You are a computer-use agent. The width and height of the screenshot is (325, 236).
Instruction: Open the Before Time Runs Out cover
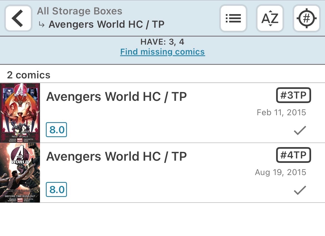(x=20, y=173)
